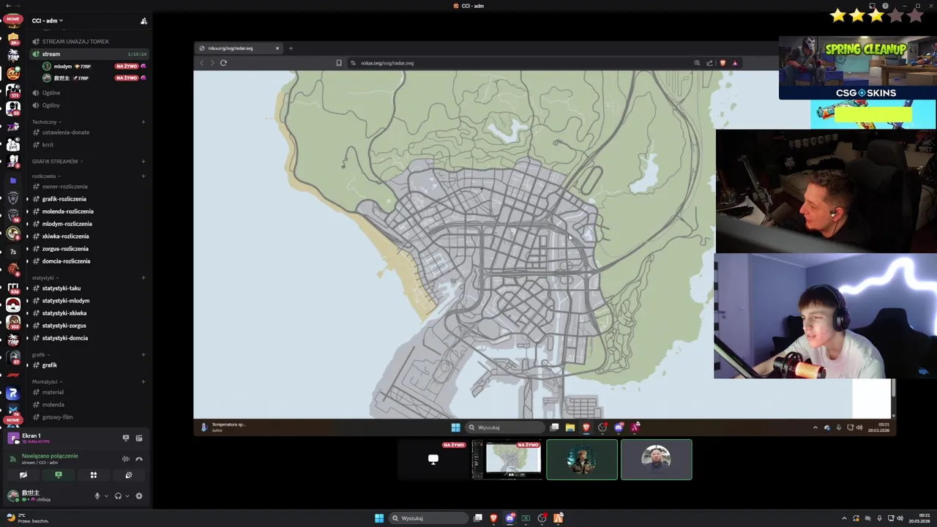Toggle the camera on or off

(x=23, y=475)
